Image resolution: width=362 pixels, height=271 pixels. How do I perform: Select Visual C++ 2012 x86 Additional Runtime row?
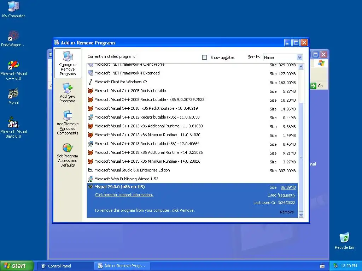193,126
